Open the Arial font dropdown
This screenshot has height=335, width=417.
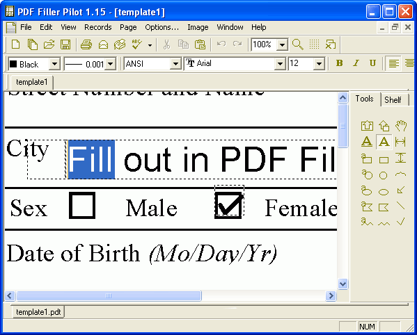280,64
